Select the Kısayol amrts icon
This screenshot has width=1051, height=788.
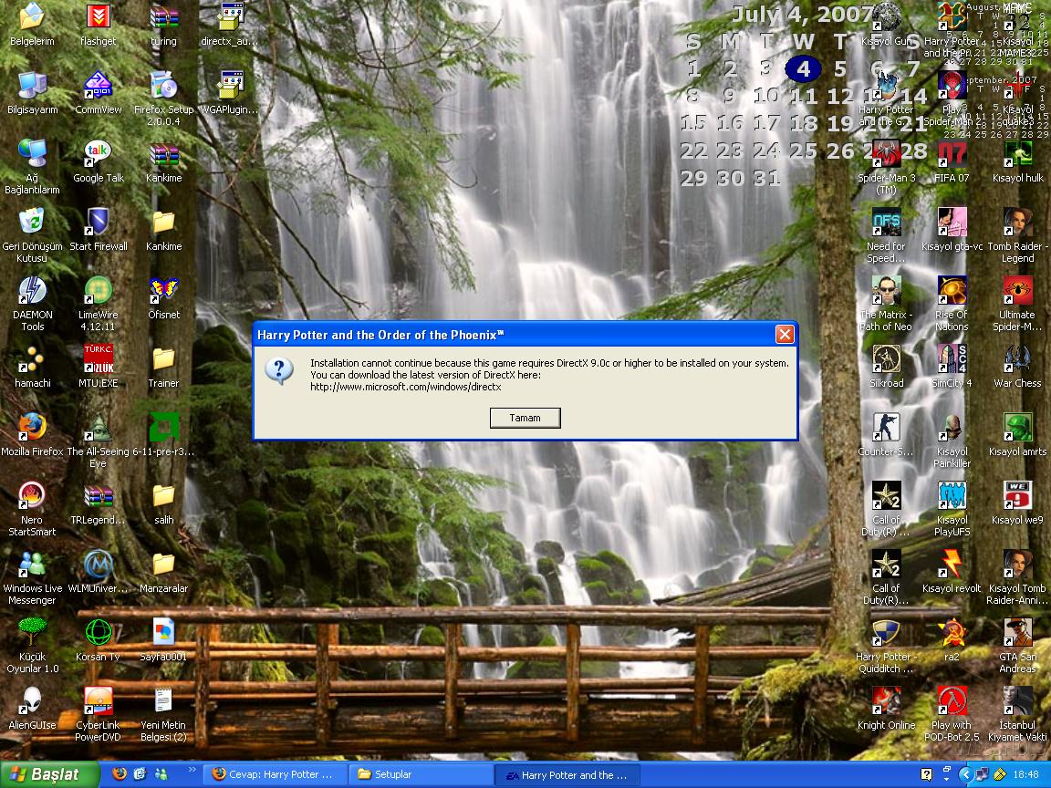point(1017,435)
